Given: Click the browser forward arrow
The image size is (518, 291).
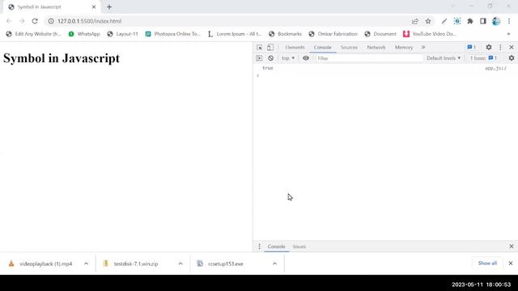Looking at the screenshot, I should (x=22, y=21).
